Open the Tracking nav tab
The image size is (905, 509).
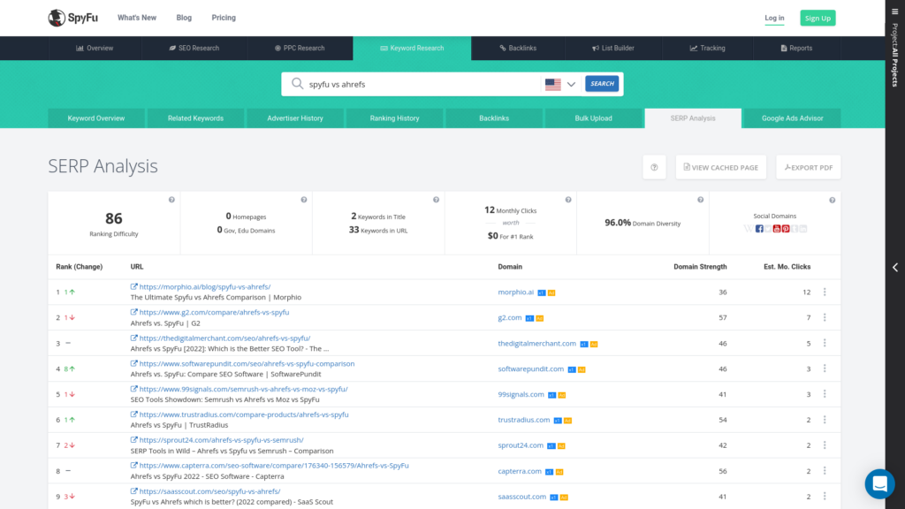(708, 48)
